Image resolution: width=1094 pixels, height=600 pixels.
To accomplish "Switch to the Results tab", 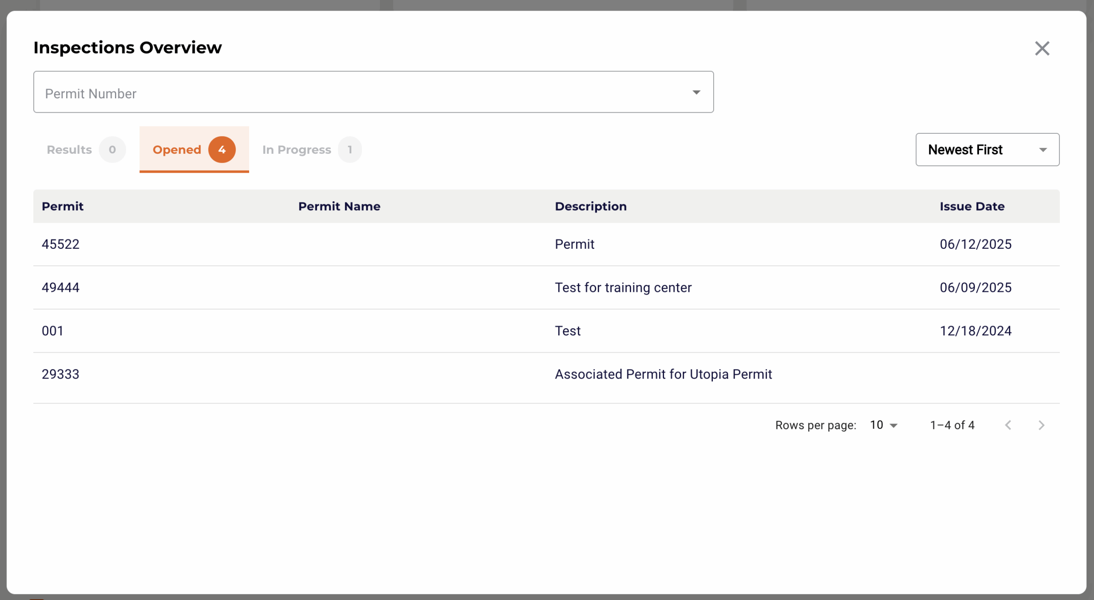I will click(x=86, y=150).
